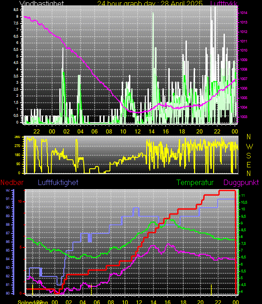Click the 1003 value on pressure scale

point(243,117)
